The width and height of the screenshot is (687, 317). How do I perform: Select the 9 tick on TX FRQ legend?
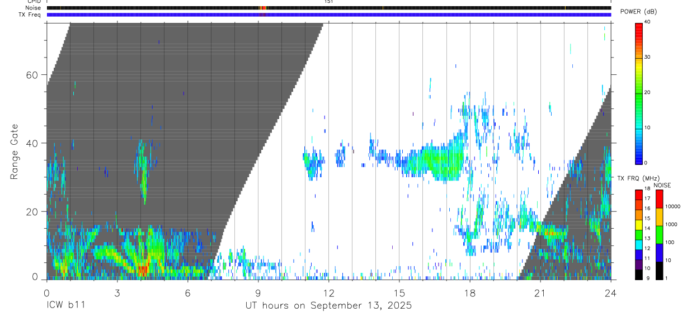click(x=648, y=278)
